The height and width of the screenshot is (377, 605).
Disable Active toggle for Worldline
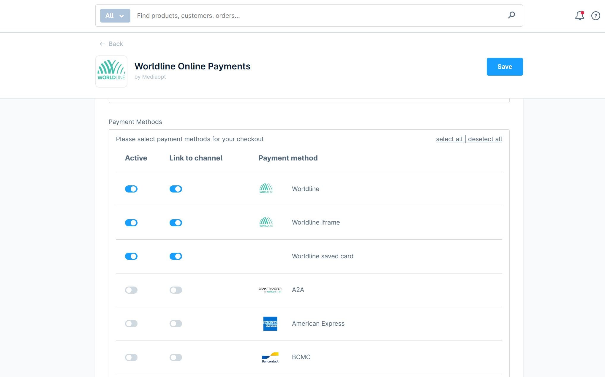pyautogui.click(x=131, y=189)
